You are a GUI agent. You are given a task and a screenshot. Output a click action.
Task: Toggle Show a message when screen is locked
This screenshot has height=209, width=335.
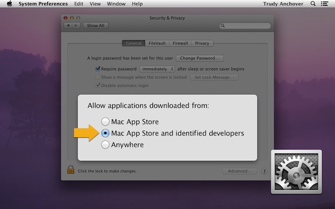pyautogui.click(x=98, y=77)
